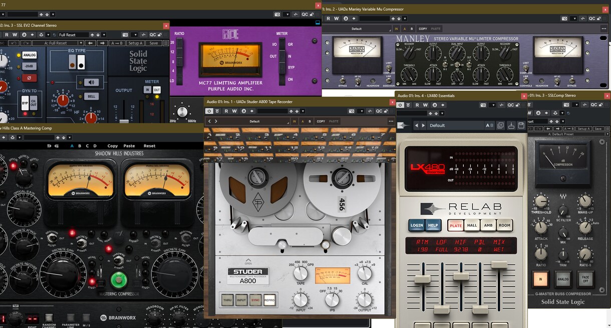Save preset with LX480 floppy disk icon
This screenshot has width=611, height=328.
click(521, 125)
